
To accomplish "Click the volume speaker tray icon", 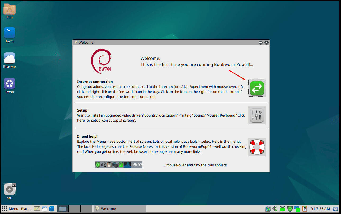I will (275, 209).
